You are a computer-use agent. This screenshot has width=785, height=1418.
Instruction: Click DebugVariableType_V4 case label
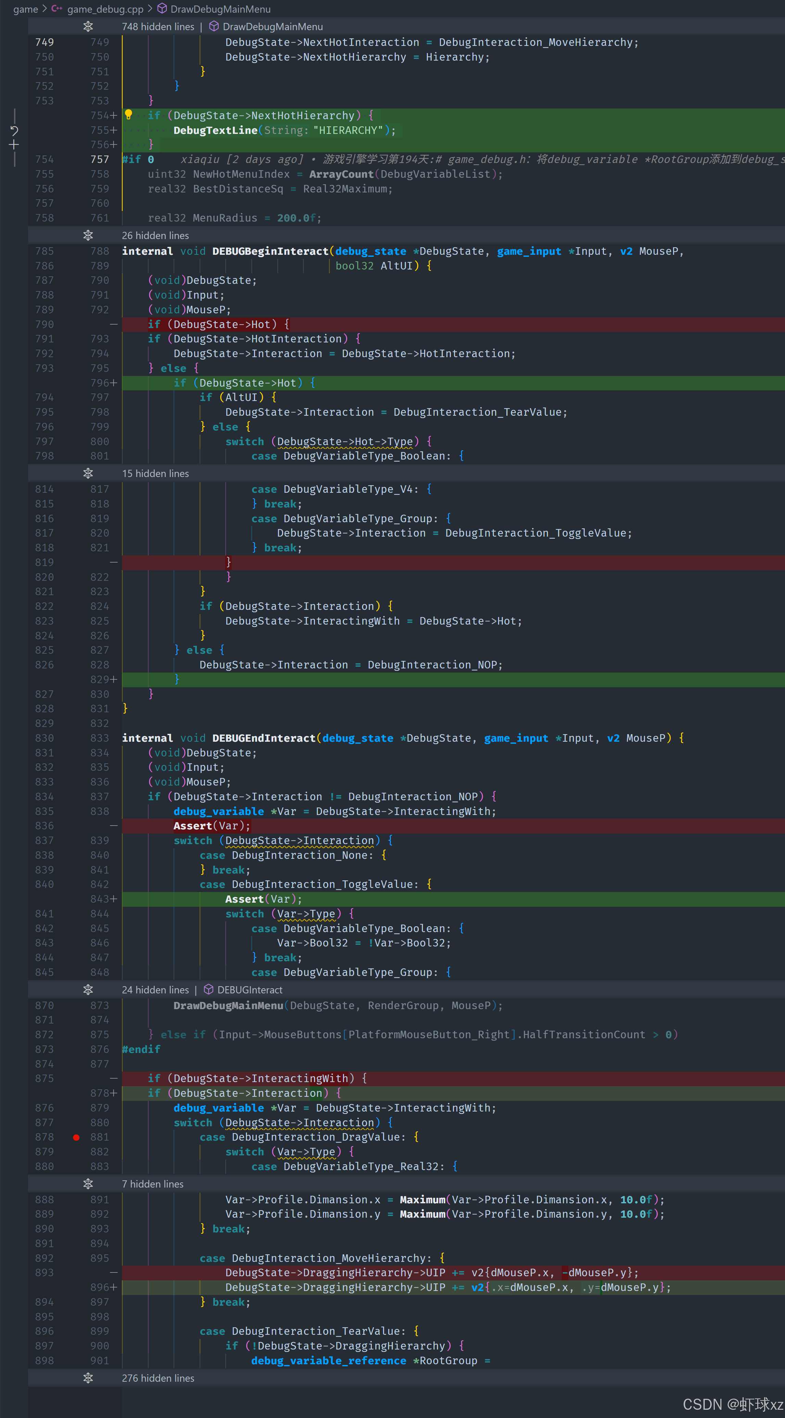[x=348, y=489]
